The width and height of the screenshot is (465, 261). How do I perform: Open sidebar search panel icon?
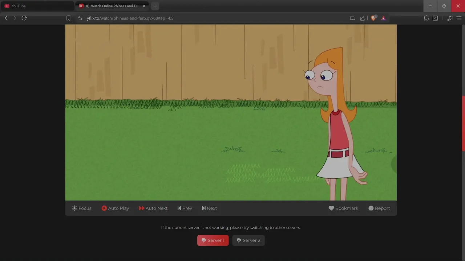435,18
